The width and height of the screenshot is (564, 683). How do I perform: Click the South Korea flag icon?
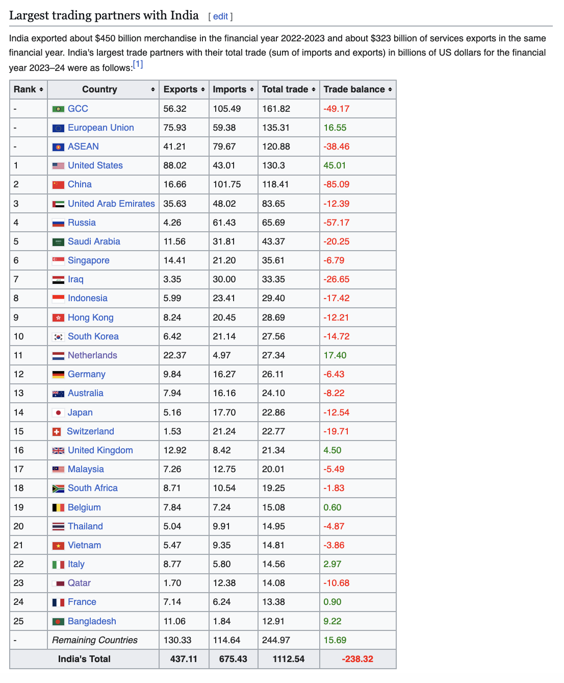click(x=59, y=337)
